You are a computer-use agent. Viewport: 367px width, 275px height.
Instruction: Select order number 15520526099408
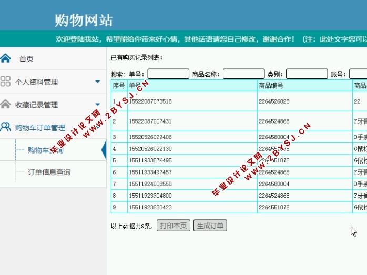(150, 137)
